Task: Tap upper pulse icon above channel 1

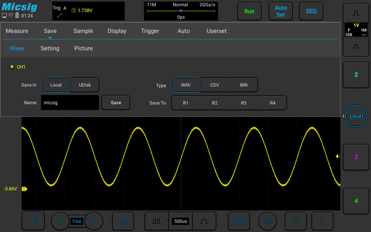Action: 356,13
